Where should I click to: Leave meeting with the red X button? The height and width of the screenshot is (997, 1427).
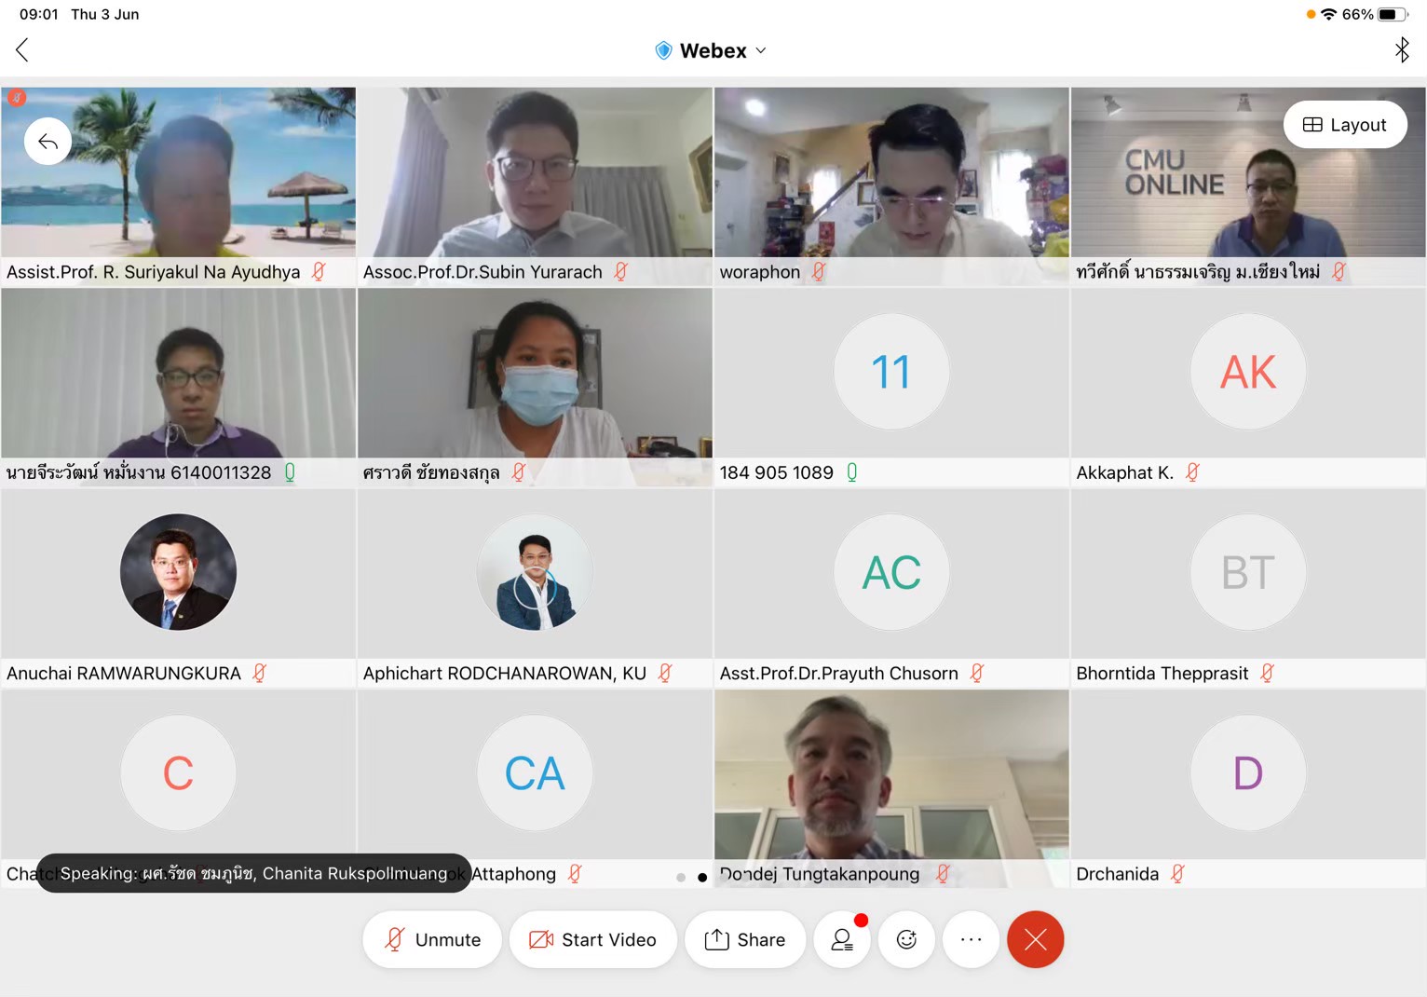pos(1035,939)
